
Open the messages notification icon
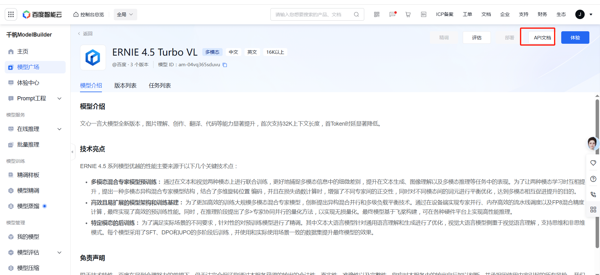click(393, 14)
